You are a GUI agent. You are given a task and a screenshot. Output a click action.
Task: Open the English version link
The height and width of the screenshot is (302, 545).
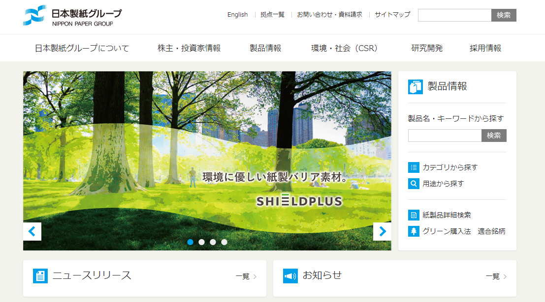point(237,15)
